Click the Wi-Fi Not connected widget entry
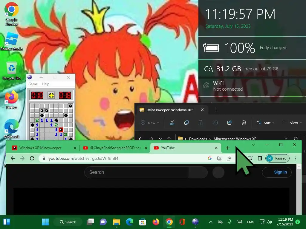 pos(252,86)
